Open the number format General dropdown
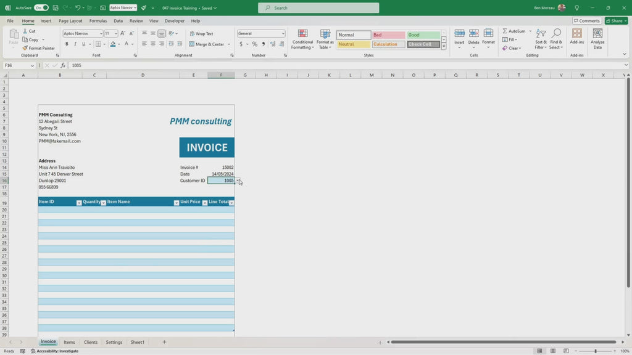 click(x=283, y=34)
